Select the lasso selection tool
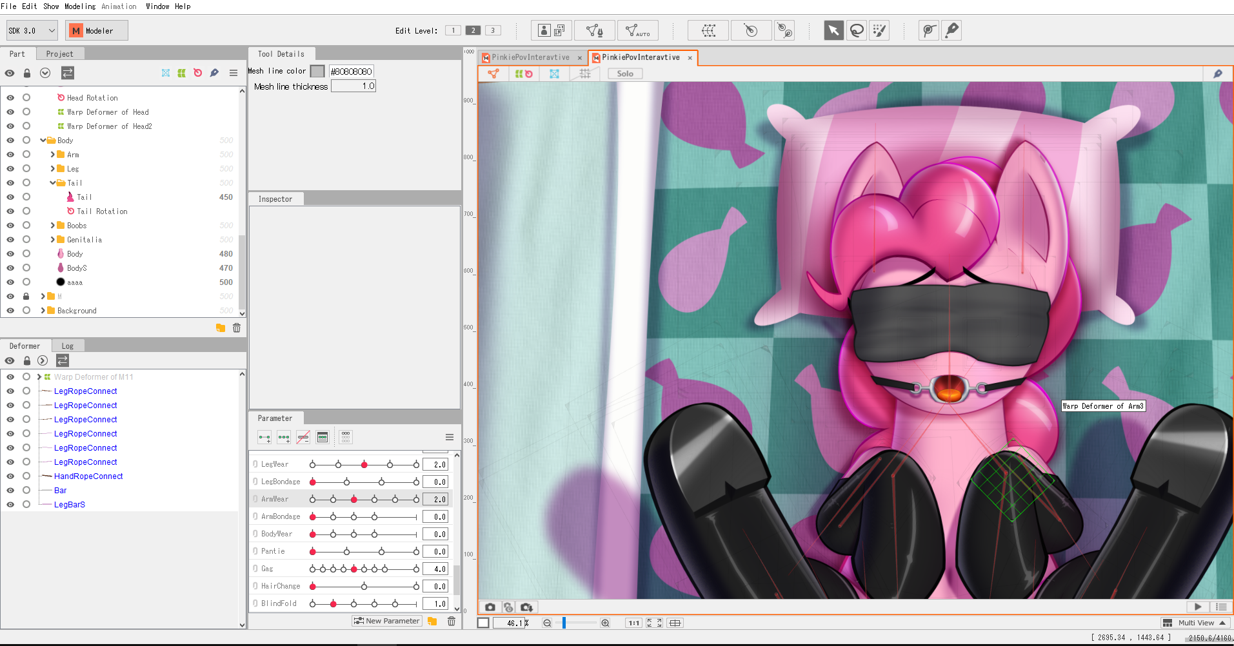Image resolution: width=1234 pixels, height=646 pixels. click(857, 30)
